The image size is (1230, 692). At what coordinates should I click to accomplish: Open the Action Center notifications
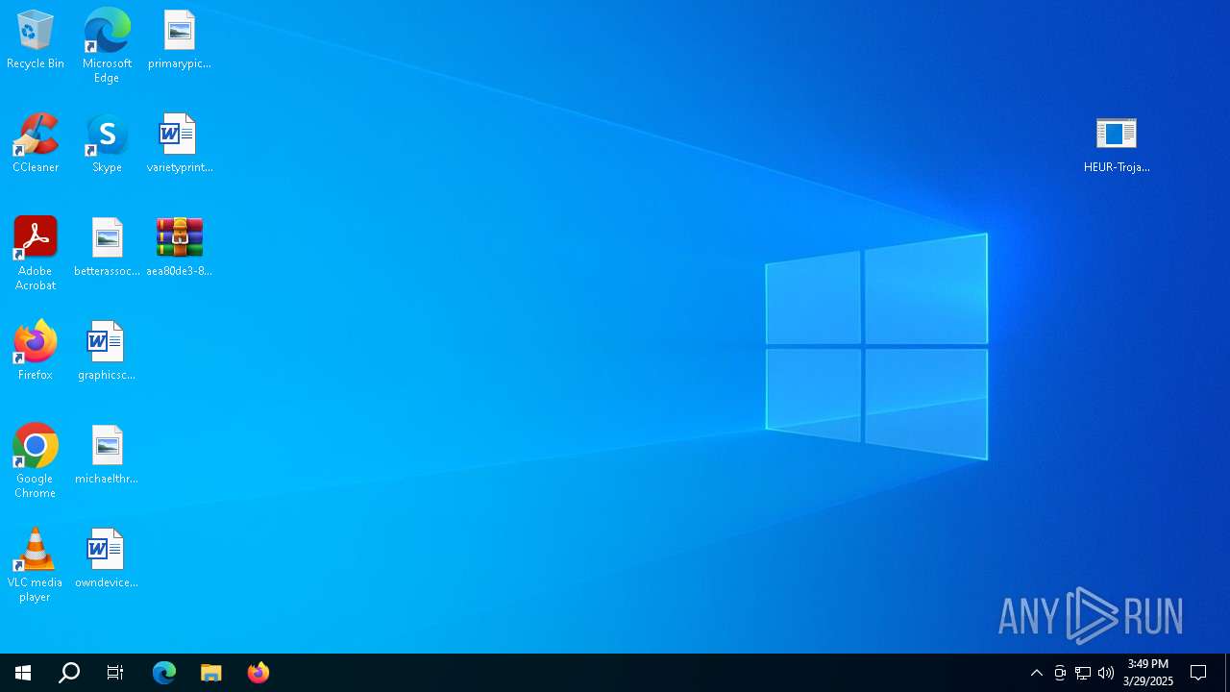[x=1198, y=673]
